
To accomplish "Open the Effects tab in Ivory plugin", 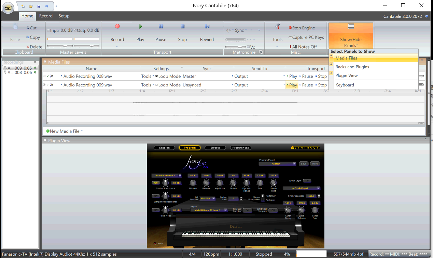I will [x=215, y=148].
